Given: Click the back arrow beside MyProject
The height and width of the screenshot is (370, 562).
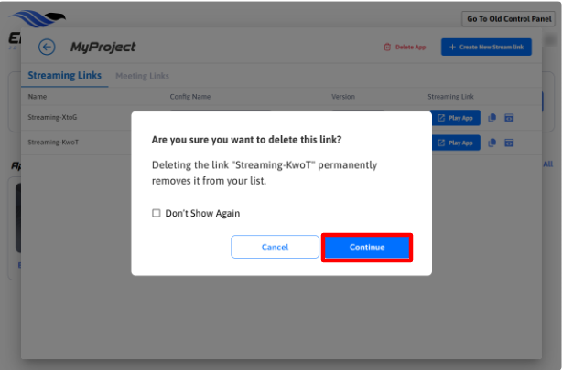Looking at the screenshot, I should (x=47, y=47).
